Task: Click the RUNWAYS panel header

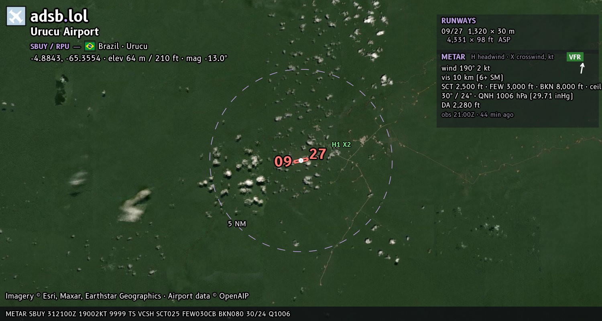Action: coord(458,21)
